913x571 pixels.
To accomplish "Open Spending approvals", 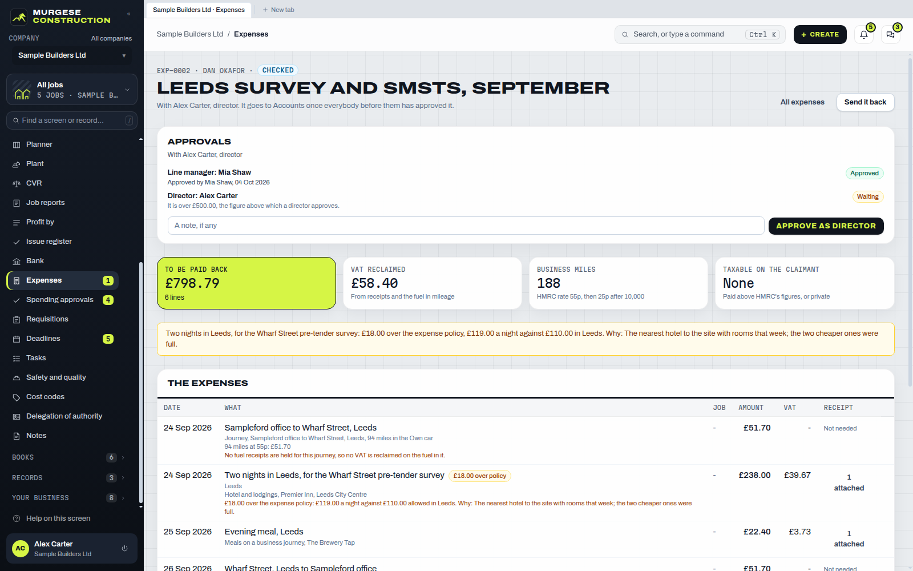I will click(x=63, y=300).
